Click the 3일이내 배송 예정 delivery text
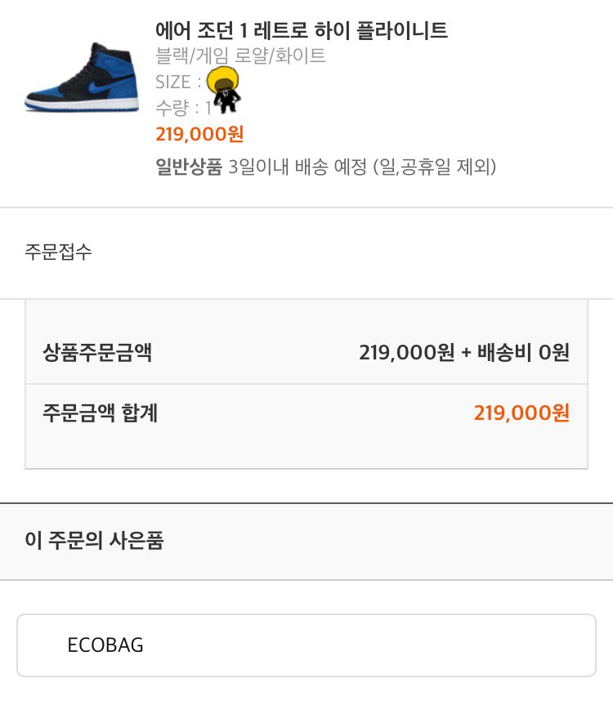 [x=298, y=167]
